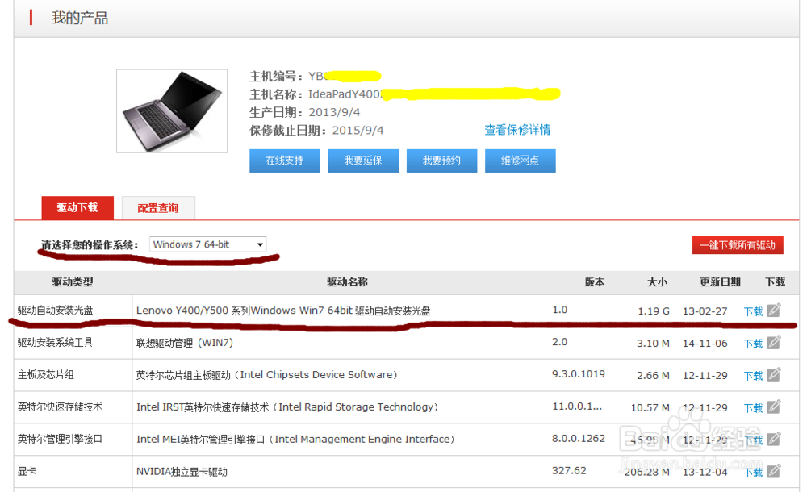The image size is (807, 492).
Task: Click the 更新日期 column header
Action: click(720, 282)
